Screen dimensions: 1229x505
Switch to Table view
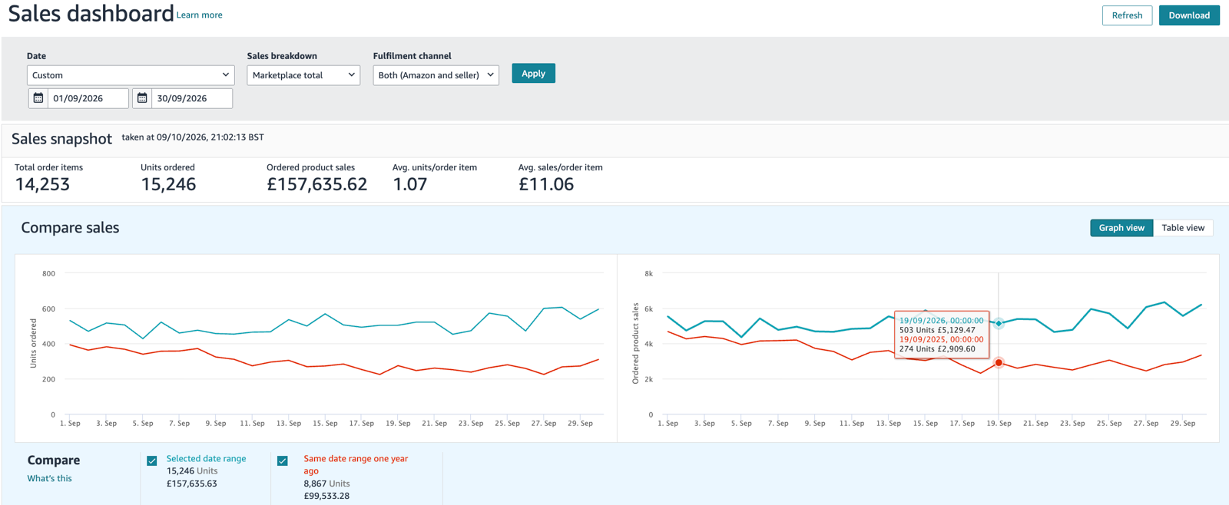point(1183,228)
